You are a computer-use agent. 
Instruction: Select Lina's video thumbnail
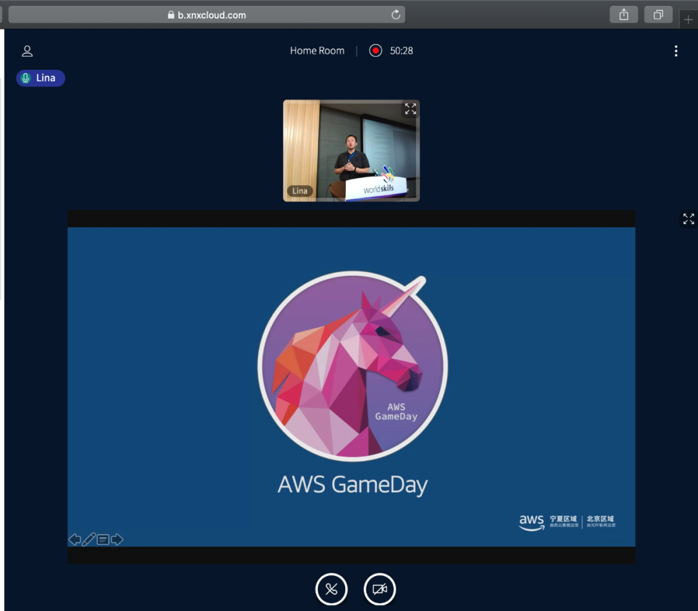point(351,150)
